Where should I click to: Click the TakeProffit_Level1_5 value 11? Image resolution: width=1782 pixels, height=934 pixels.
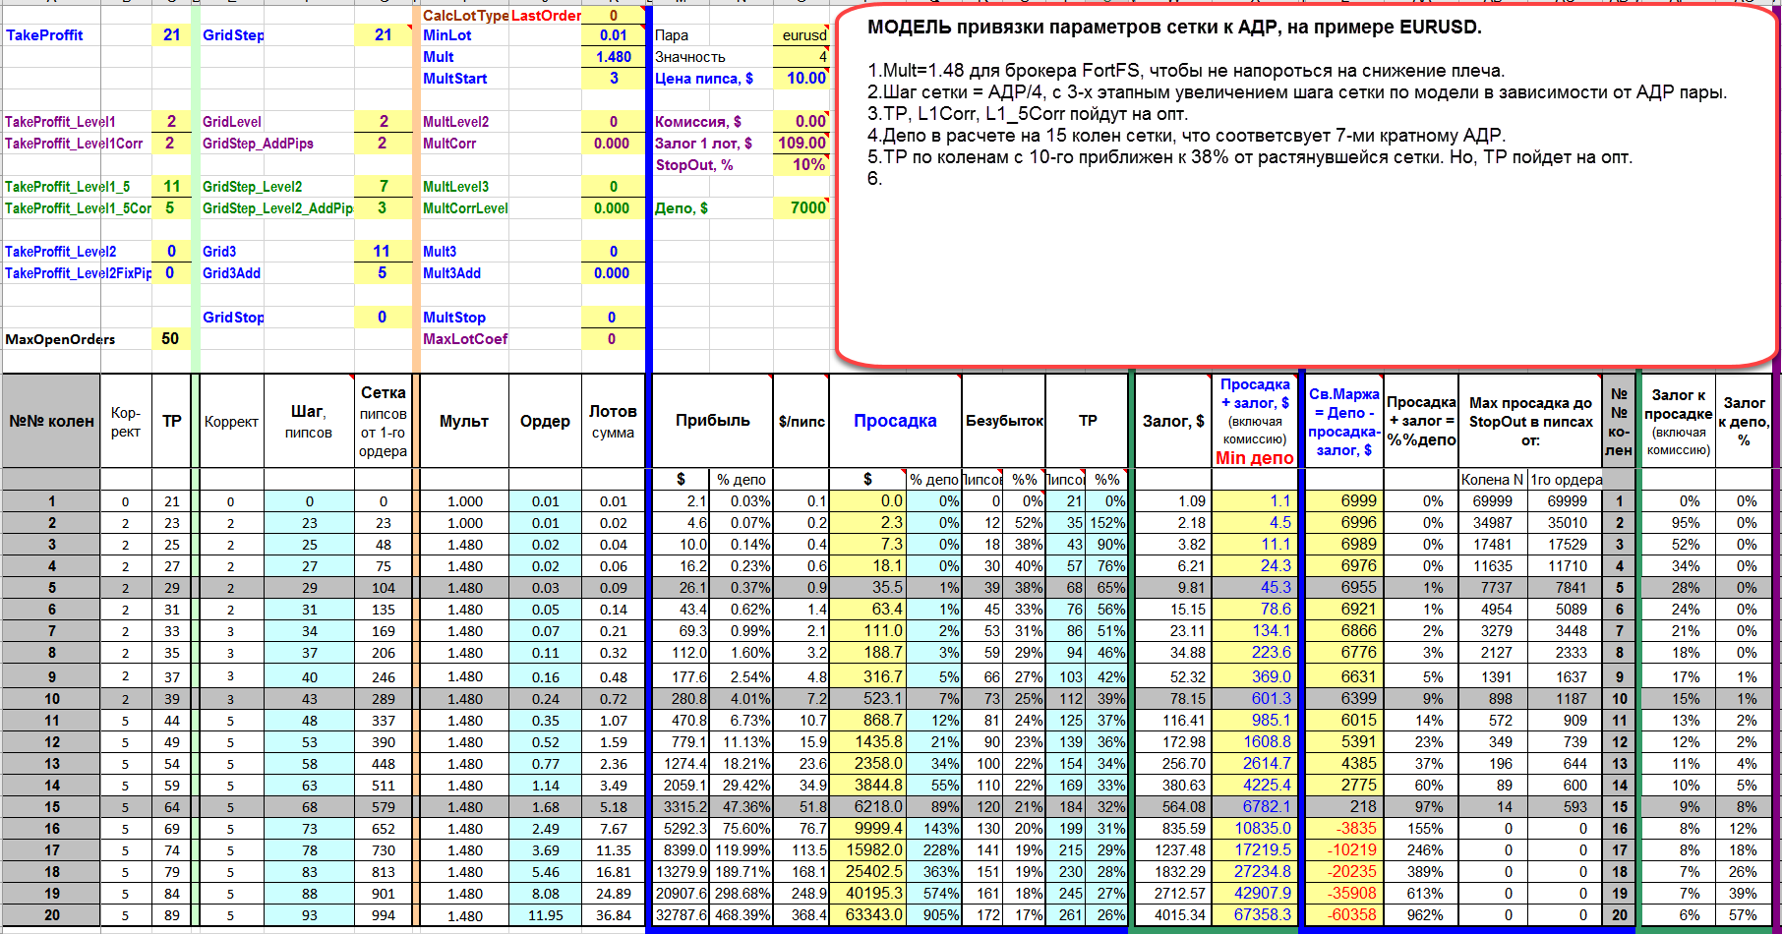(172, 187)
